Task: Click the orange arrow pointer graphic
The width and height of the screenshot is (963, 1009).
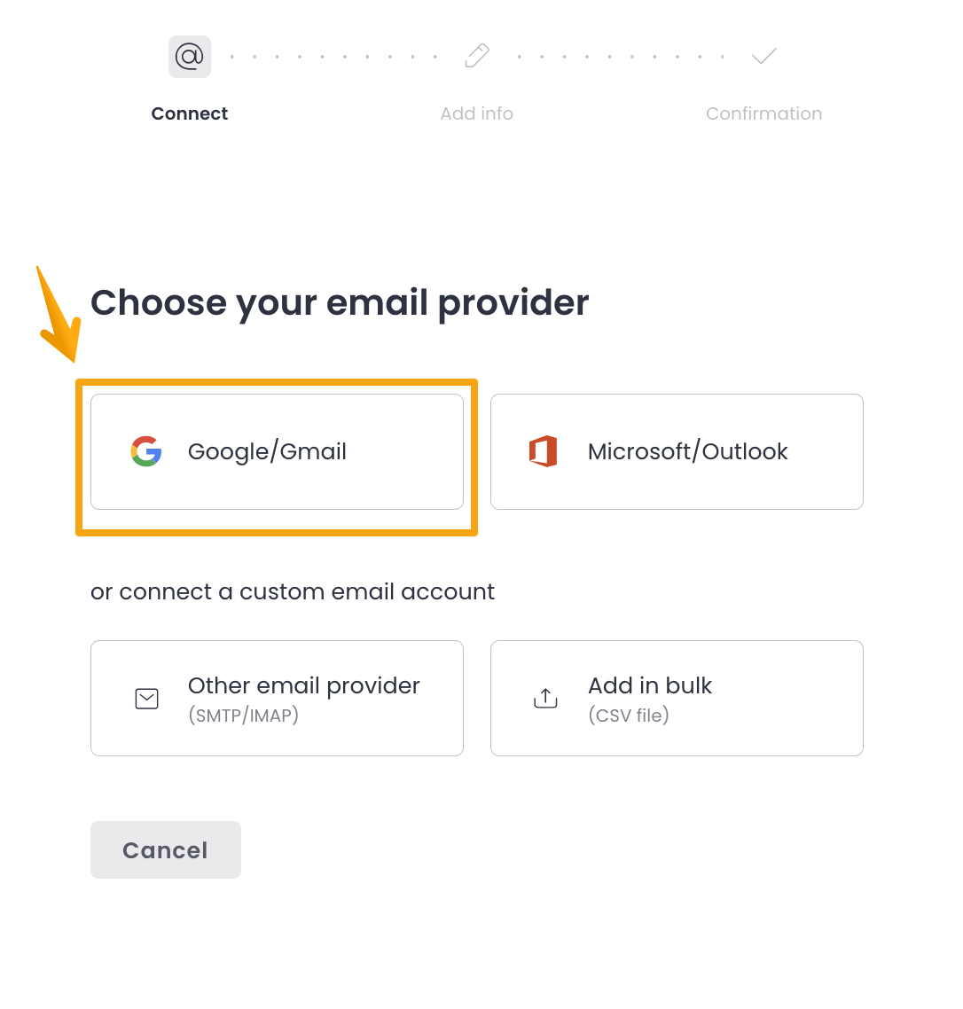Action: [x=59, y=316]
